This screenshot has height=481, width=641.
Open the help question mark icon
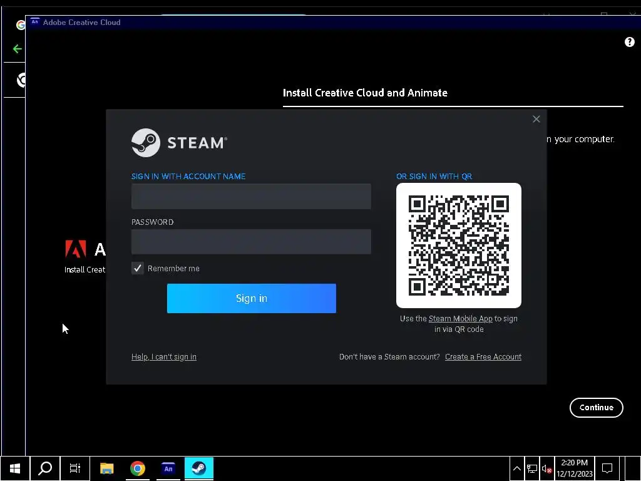[x=630, y=42]
